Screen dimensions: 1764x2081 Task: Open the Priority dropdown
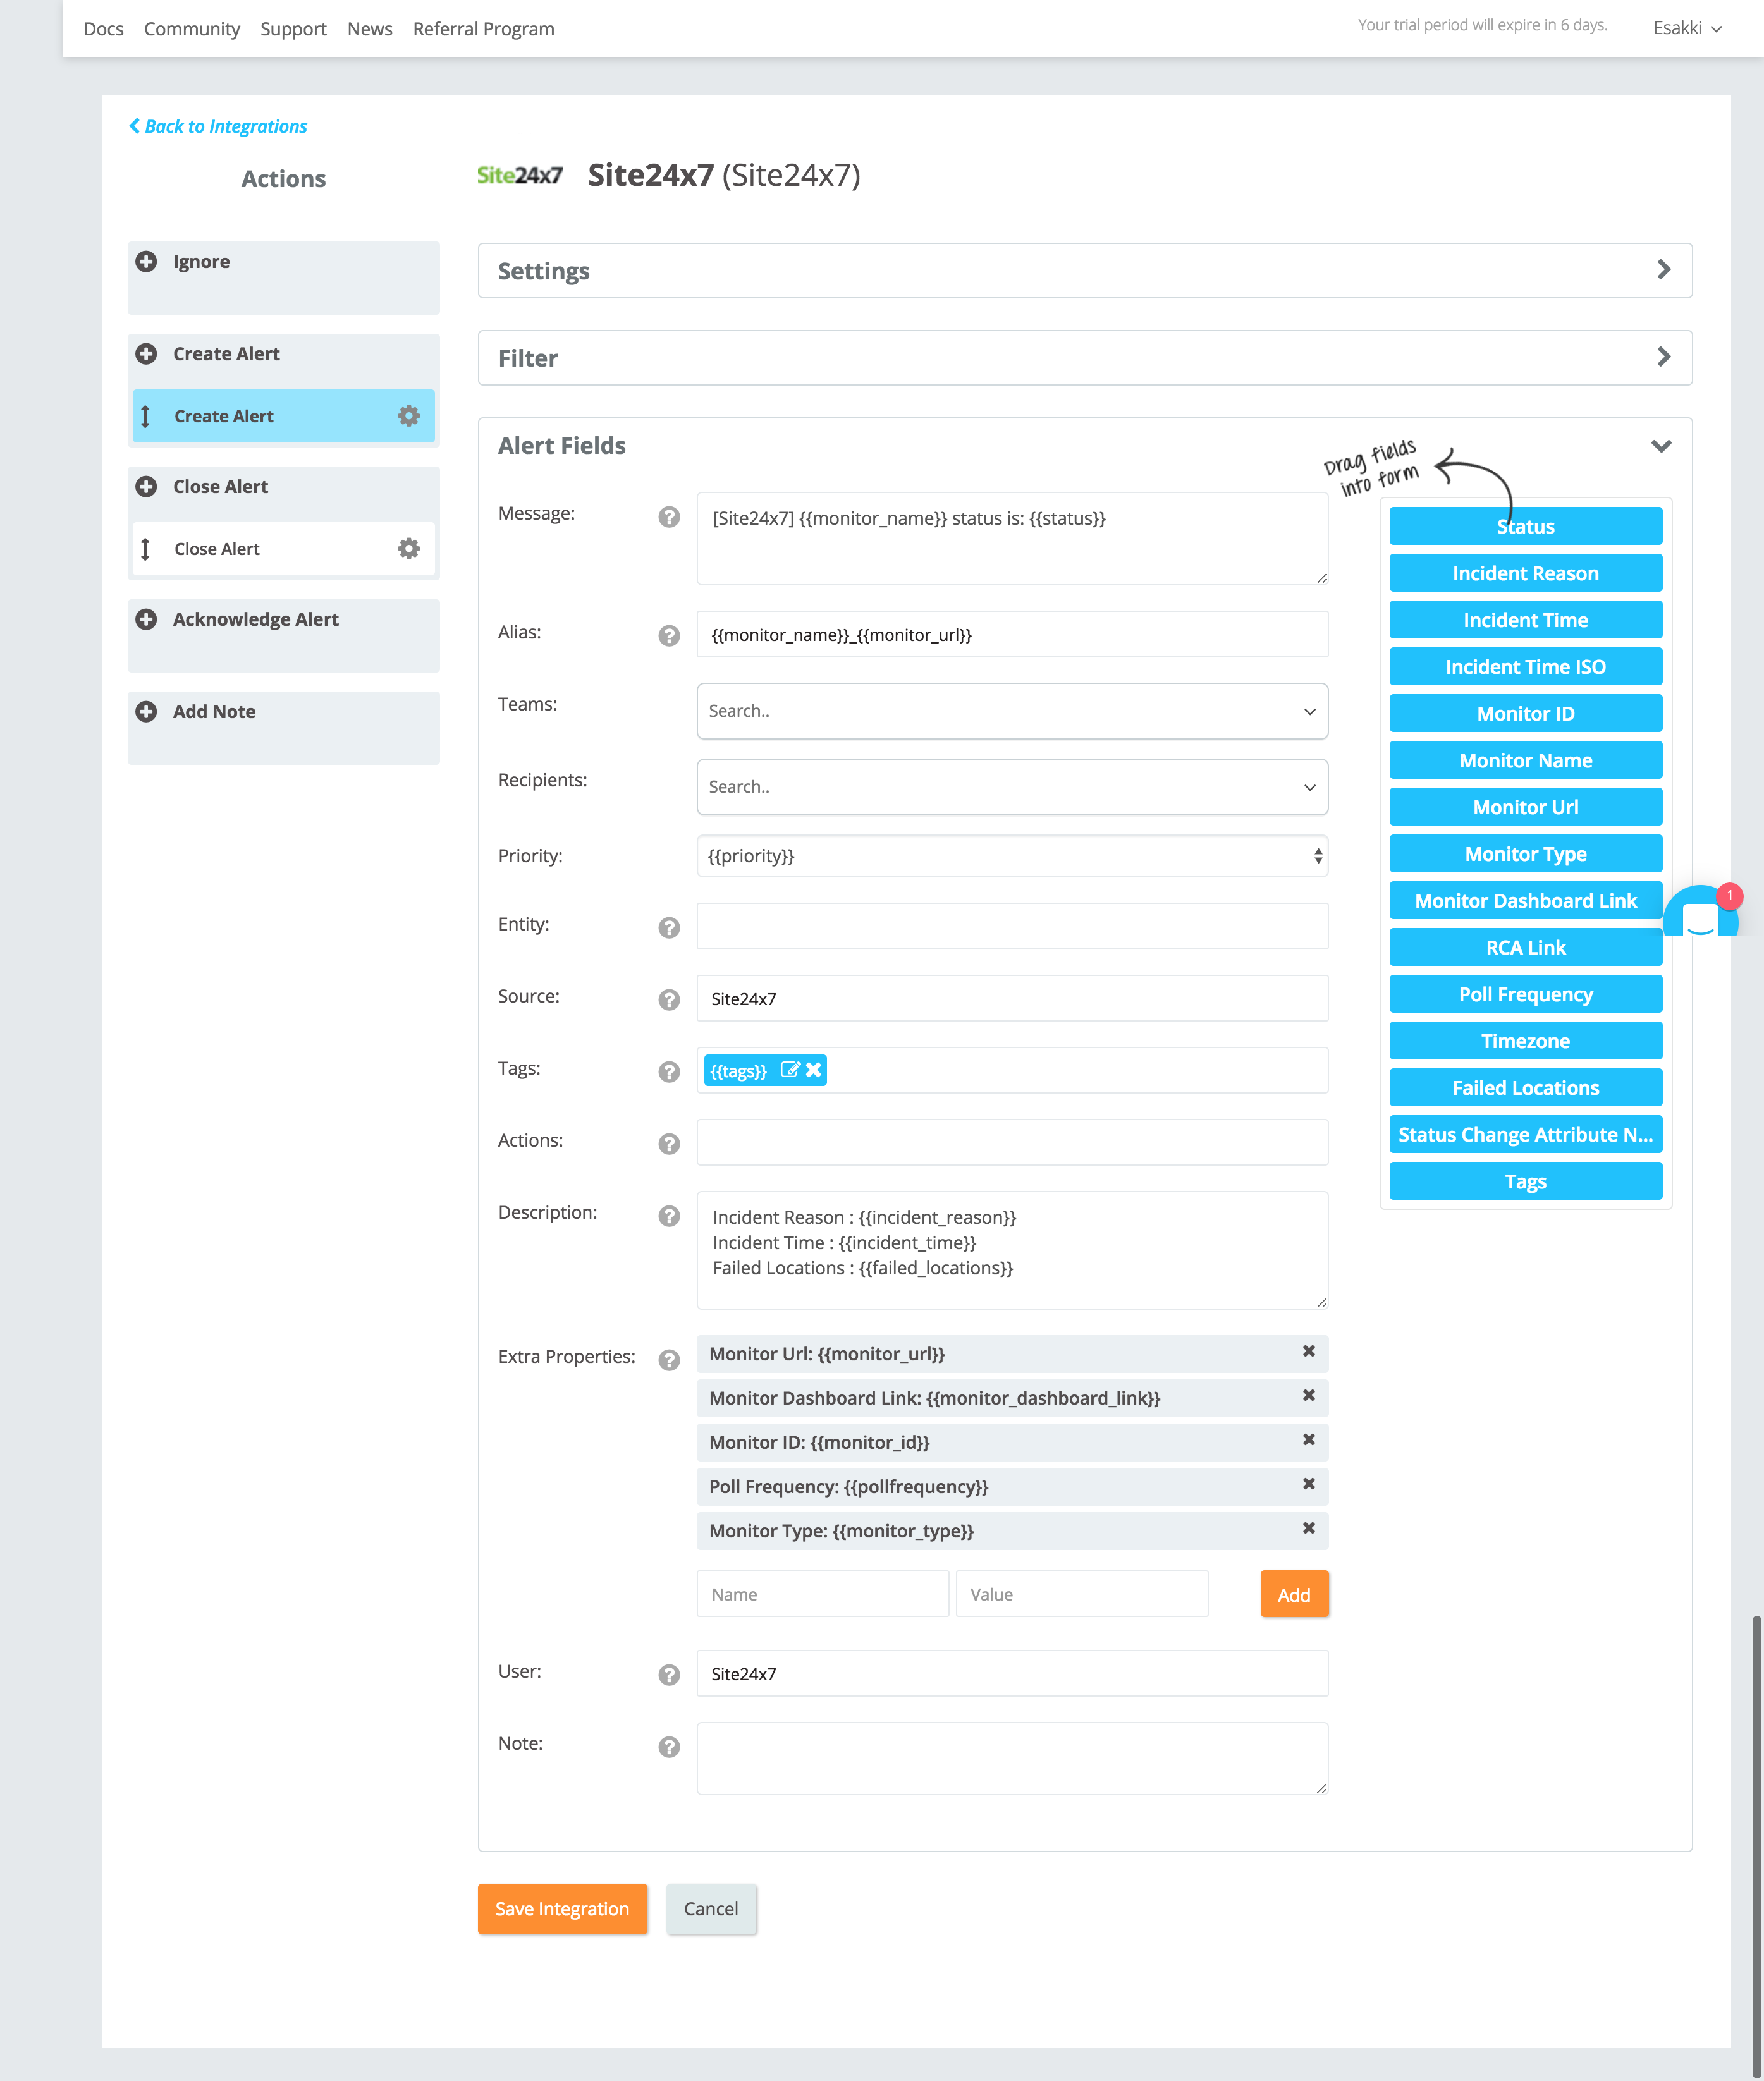(1011, 856)
